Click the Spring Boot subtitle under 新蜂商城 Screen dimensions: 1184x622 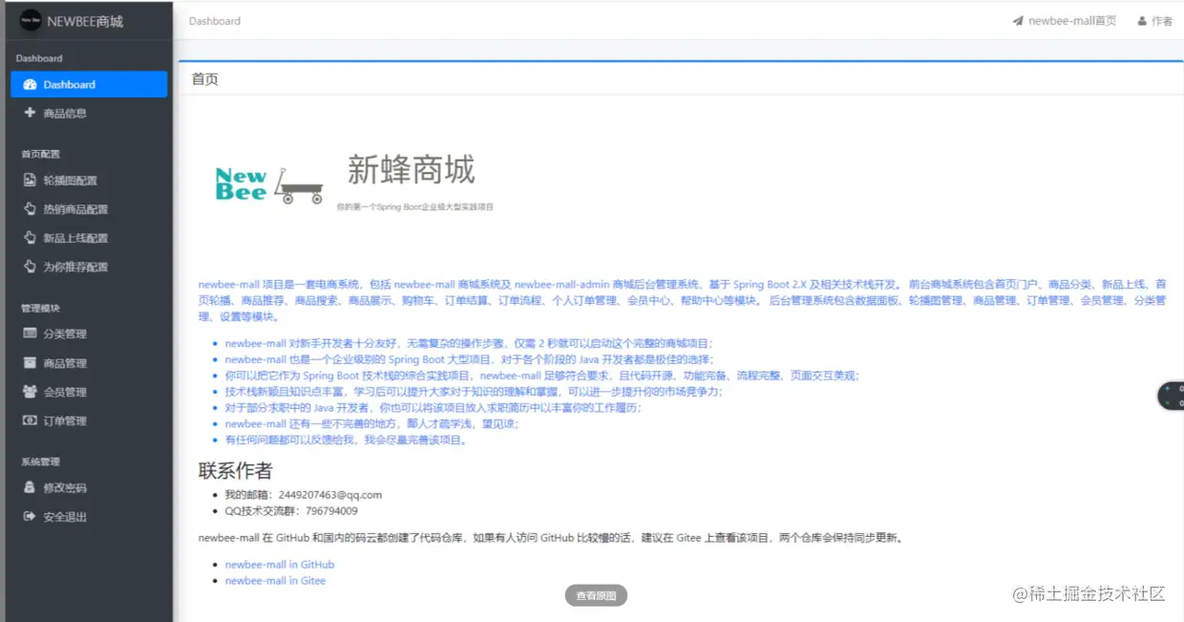[x=415, y=206]
